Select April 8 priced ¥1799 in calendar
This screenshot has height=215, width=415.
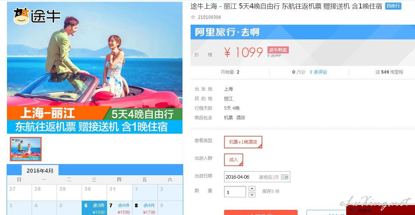(x=145, y=208)
